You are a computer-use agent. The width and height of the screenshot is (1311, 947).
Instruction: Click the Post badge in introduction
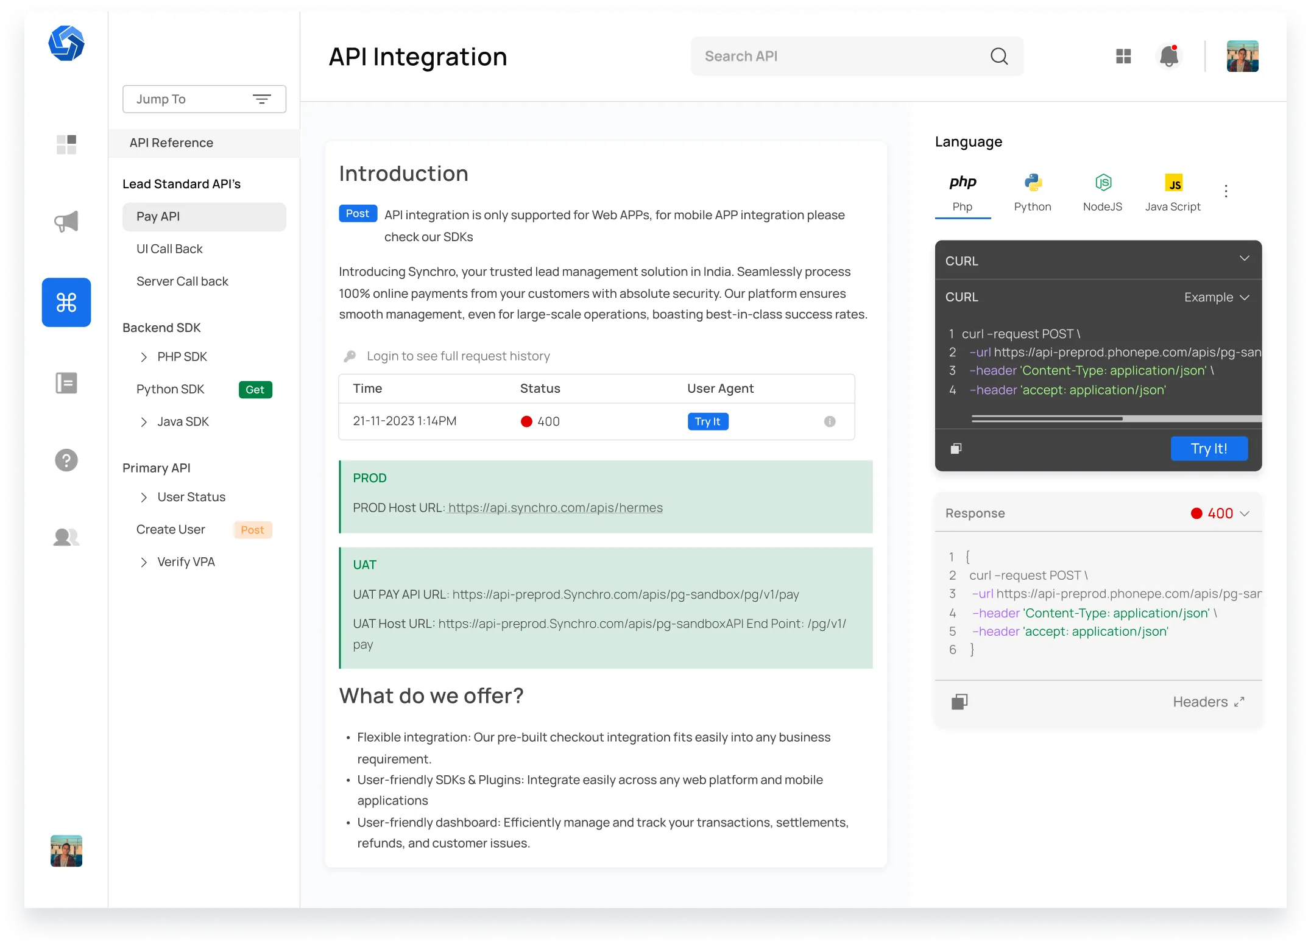(x=358, y=214)
